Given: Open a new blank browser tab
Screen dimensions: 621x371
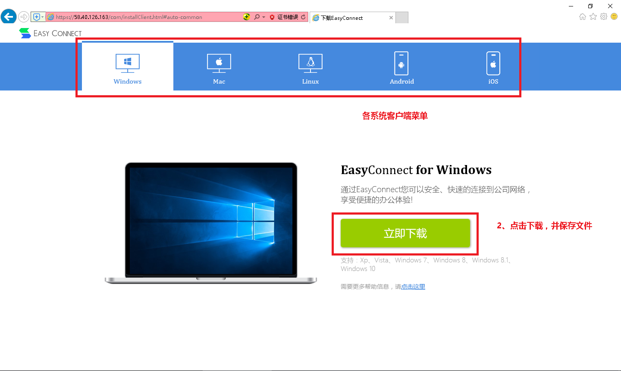Looking at the screenshot, I should [402, 18].
